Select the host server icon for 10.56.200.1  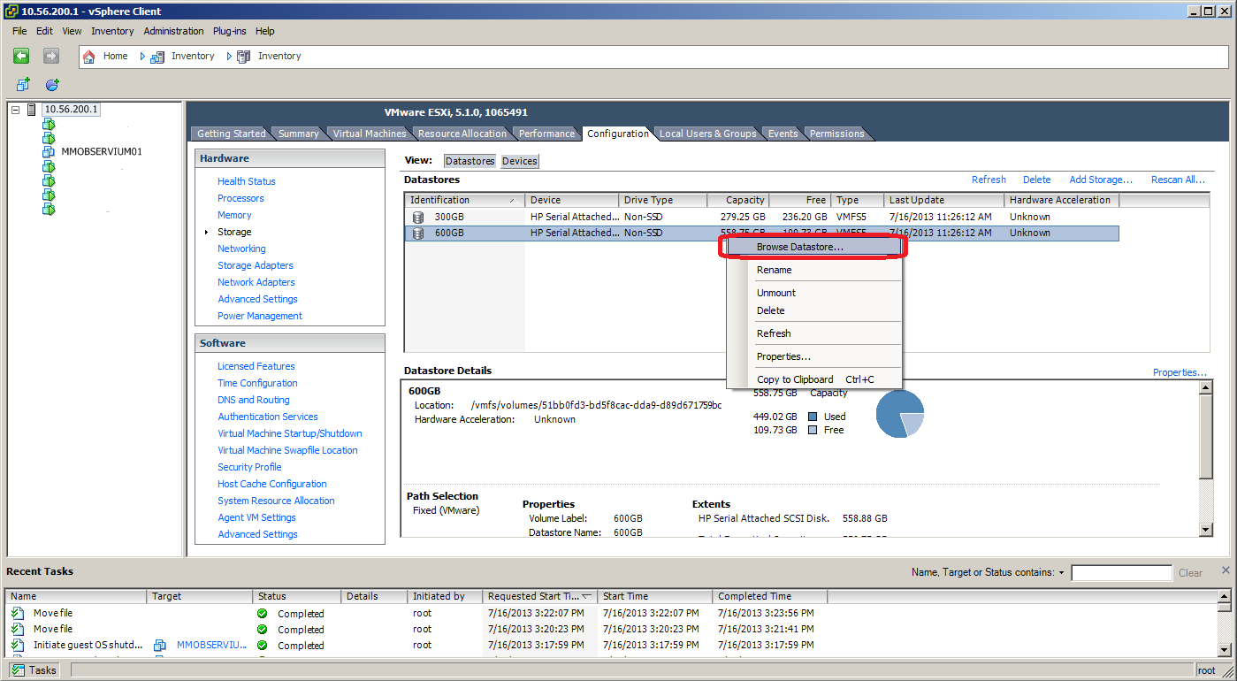[33, 110]
